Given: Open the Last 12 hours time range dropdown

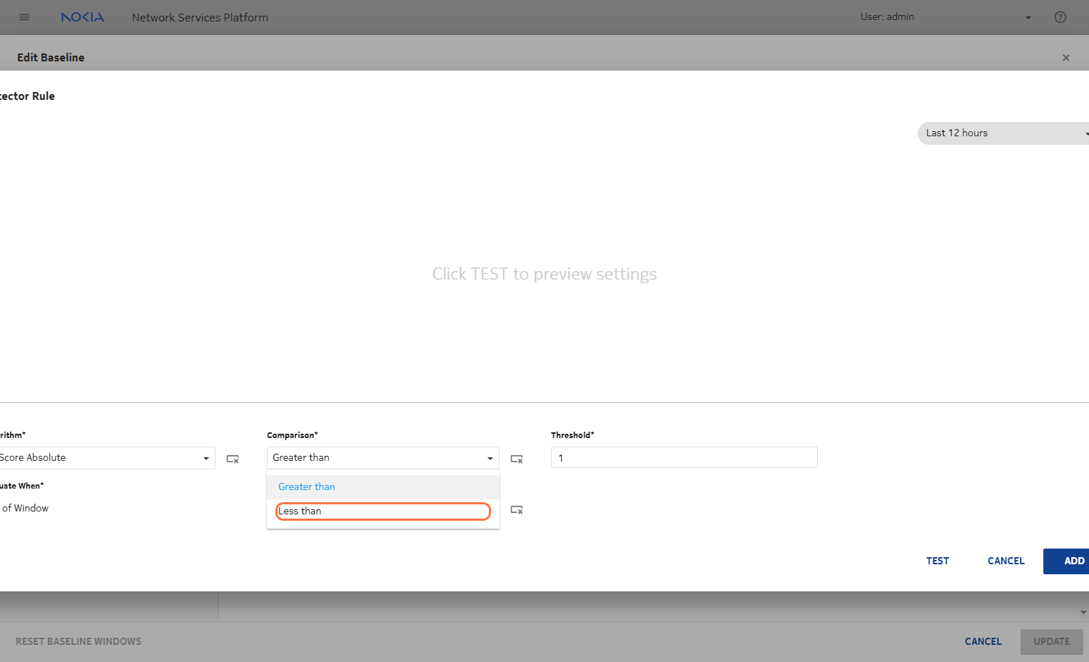Looking at the screenshot, I should (x=1003, y=133).
